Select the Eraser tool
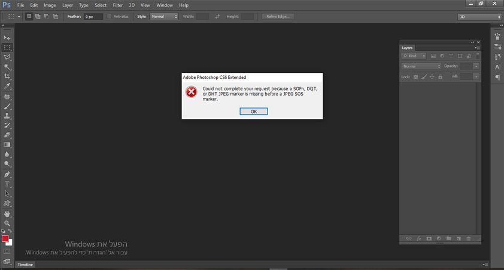 7,135
